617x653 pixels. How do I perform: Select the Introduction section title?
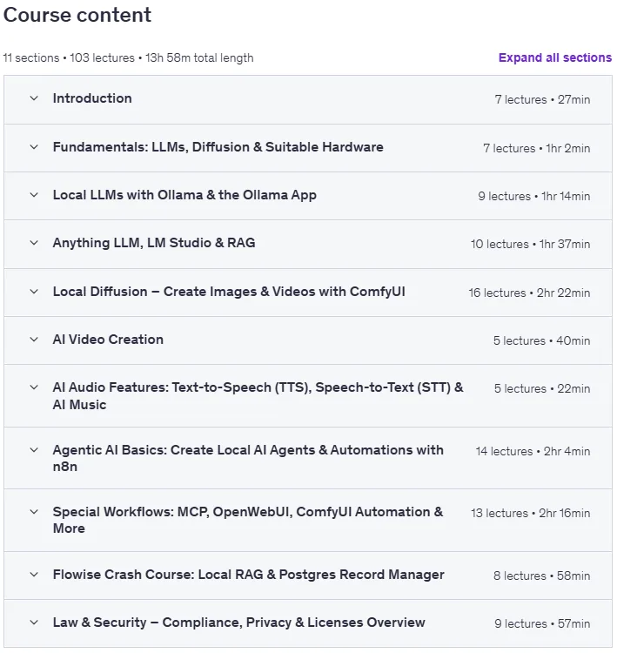92,98
